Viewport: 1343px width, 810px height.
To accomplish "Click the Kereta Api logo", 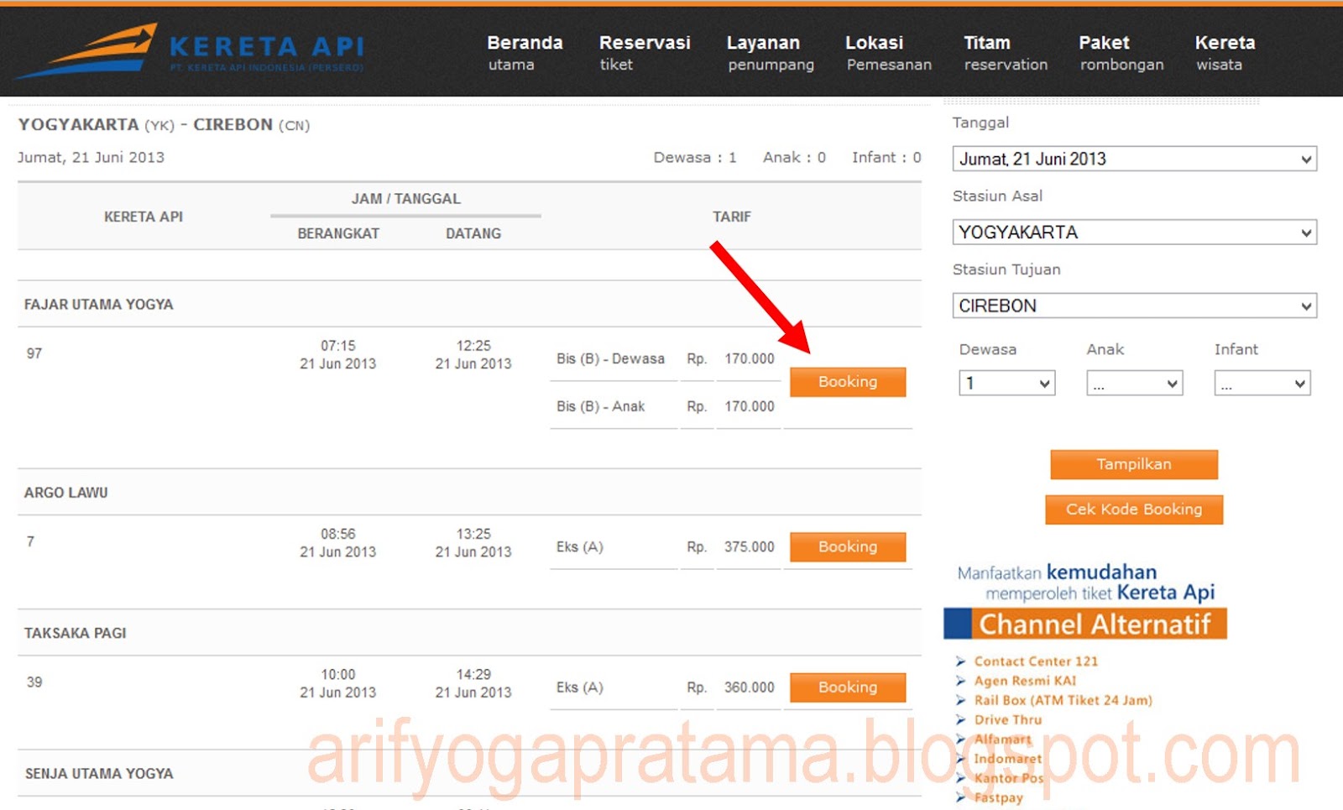I will tap(189, 50).
